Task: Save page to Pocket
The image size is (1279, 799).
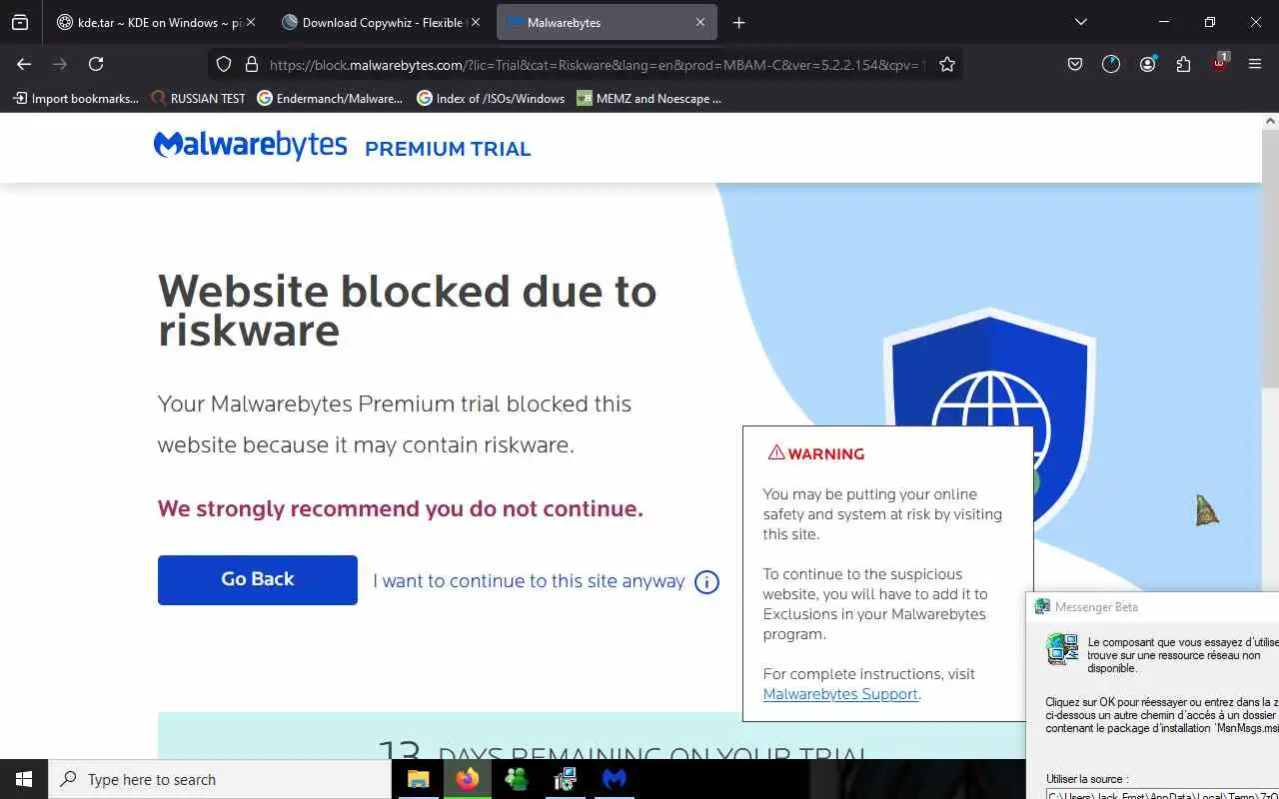Action: click(1075, 64)
